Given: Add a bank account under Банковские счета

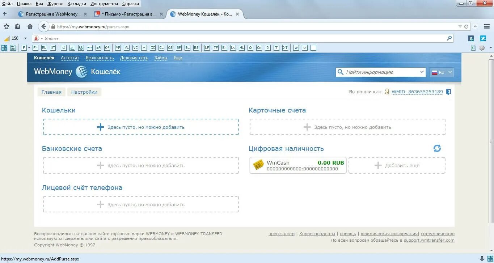Looking at the screenshot, I should (x=141, y=165).
